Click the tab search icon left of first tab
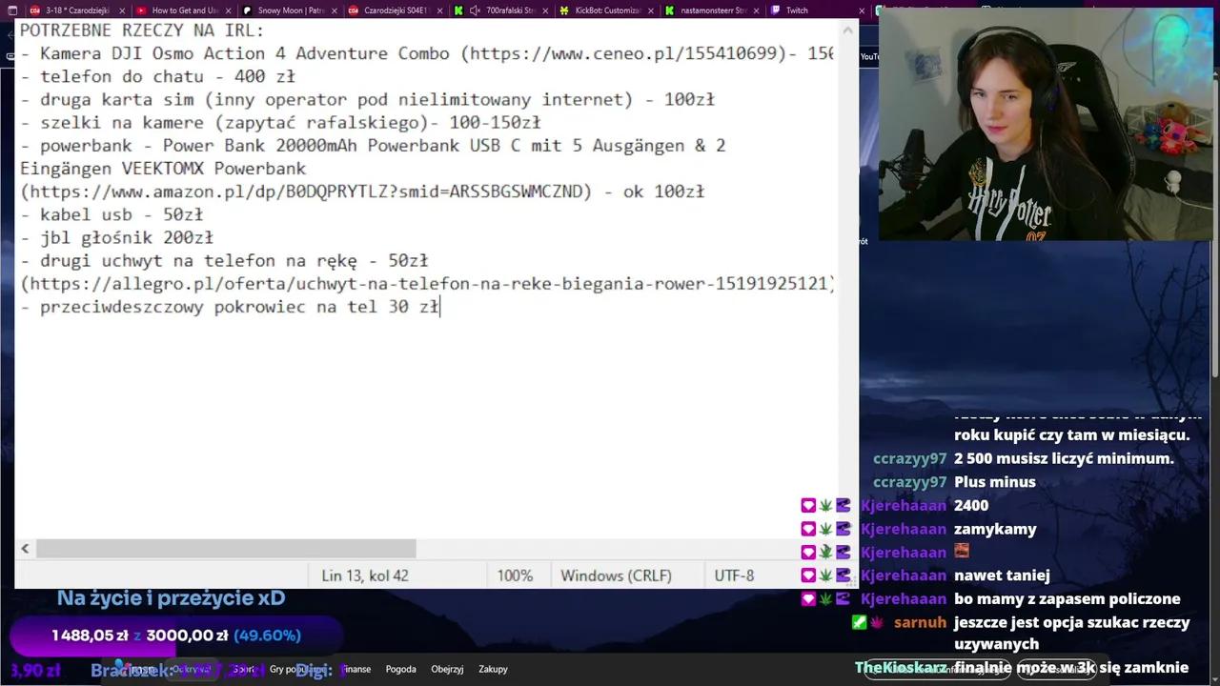The image size is (1220, 686). pyautogui.click(x=10, y=10)
